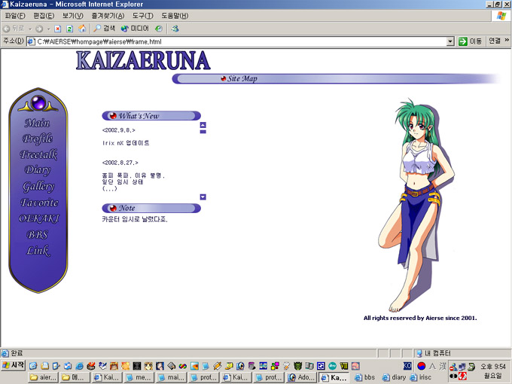Open the 보기(V) menu
Image resolution: width=512 pixels, height=384 pixels.
click(72, 16)
